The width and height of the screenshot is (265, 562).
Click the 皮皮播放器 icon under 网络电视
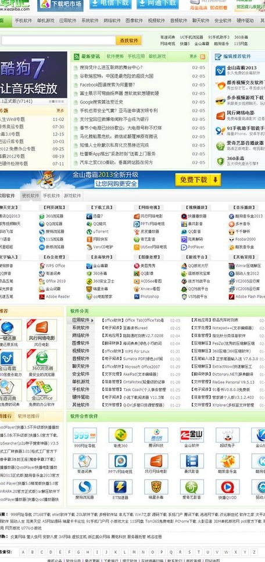pos(137,232)
